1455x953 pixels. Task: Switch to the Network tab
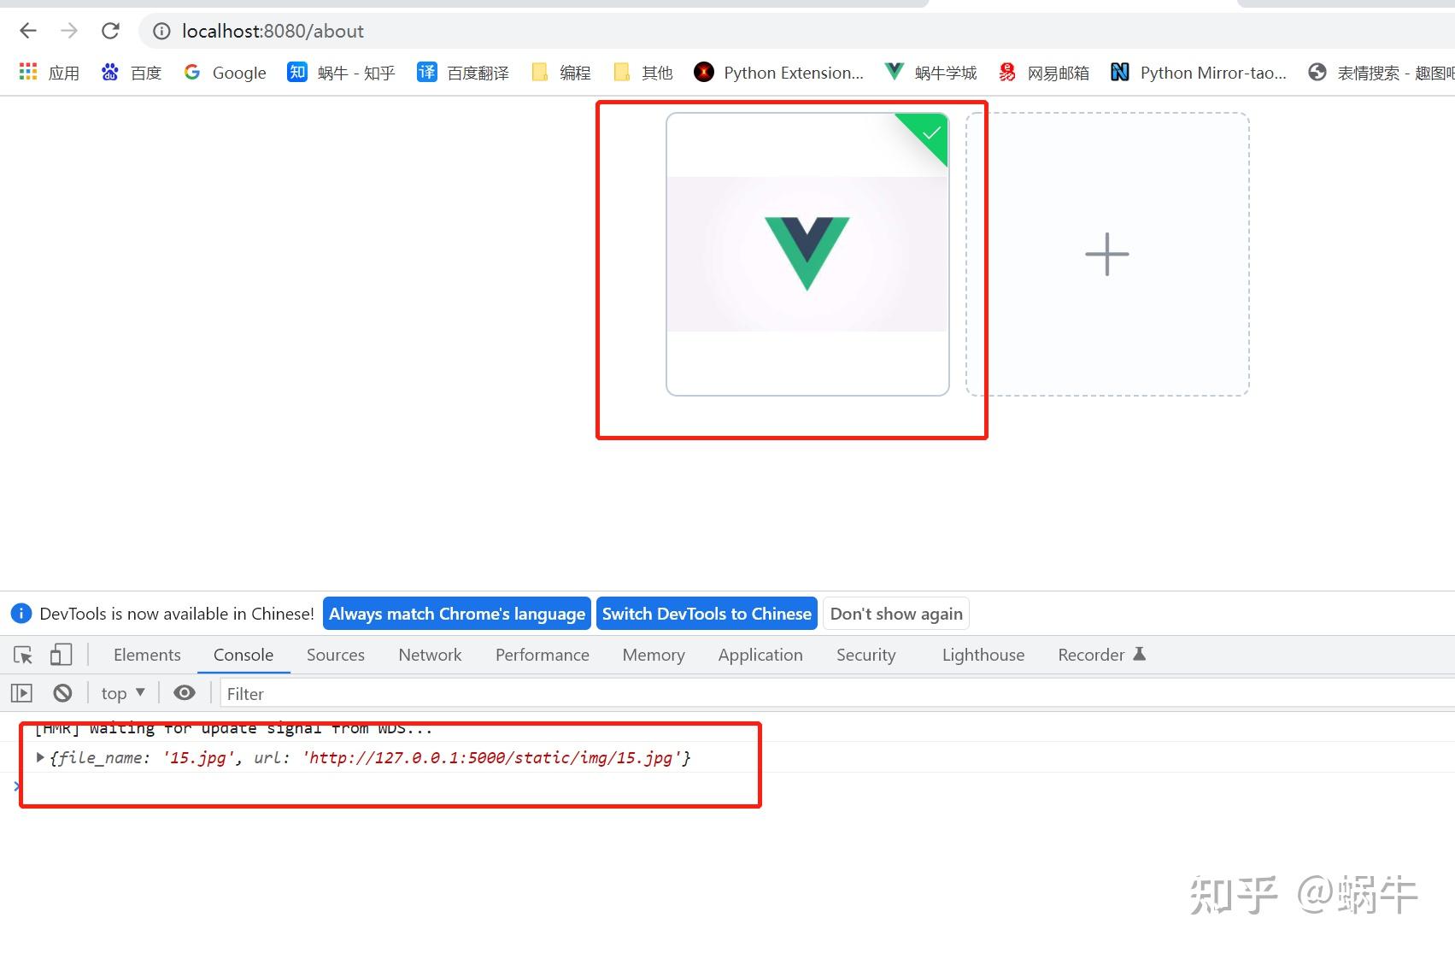[430, 655]
